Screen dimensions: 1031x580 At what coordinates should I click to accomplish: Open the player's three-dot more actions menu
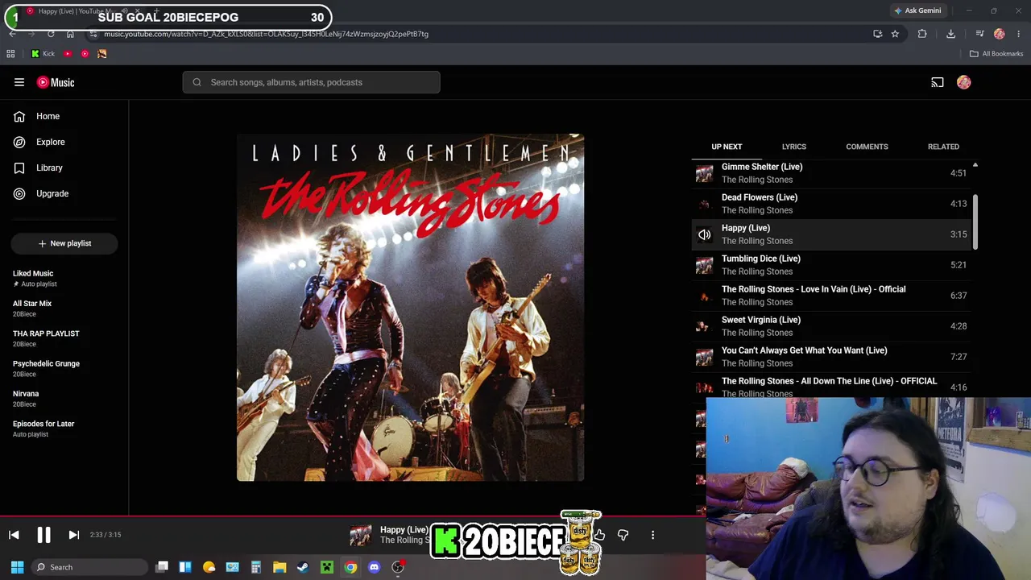652,535
